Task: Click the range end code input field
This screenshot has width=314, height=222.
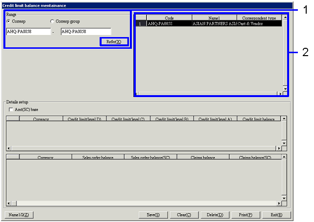Action: point(86,32)
